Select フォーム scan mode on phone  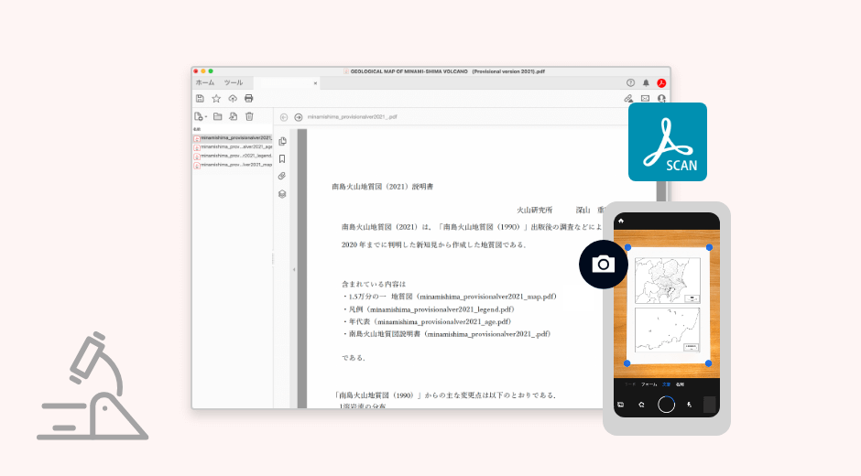click(x=649, y=384)
